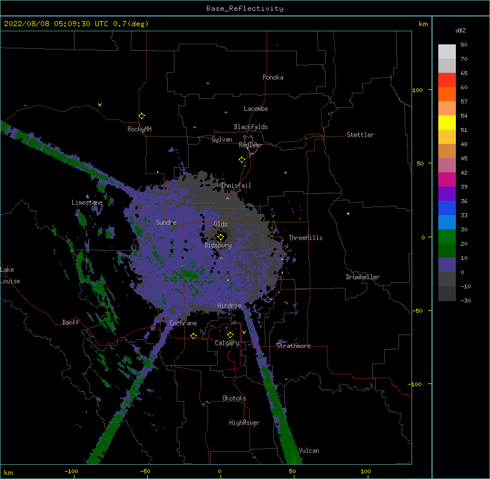This screenshot has height=479, width=490.
Task: Click the Base_Reflectivity title text
Action: coord(245,9)
